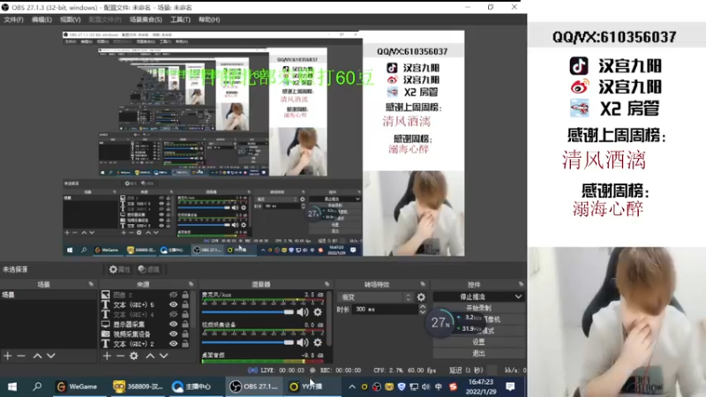Toggle lock on 视频采集设备 source
This screenshot has height=397, width=706.
(x=185, y=334)
